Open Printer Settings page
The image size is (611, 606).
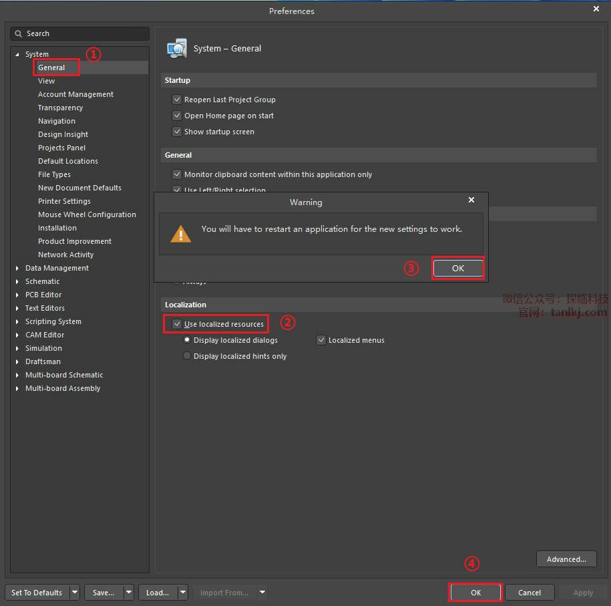[64, 201]
